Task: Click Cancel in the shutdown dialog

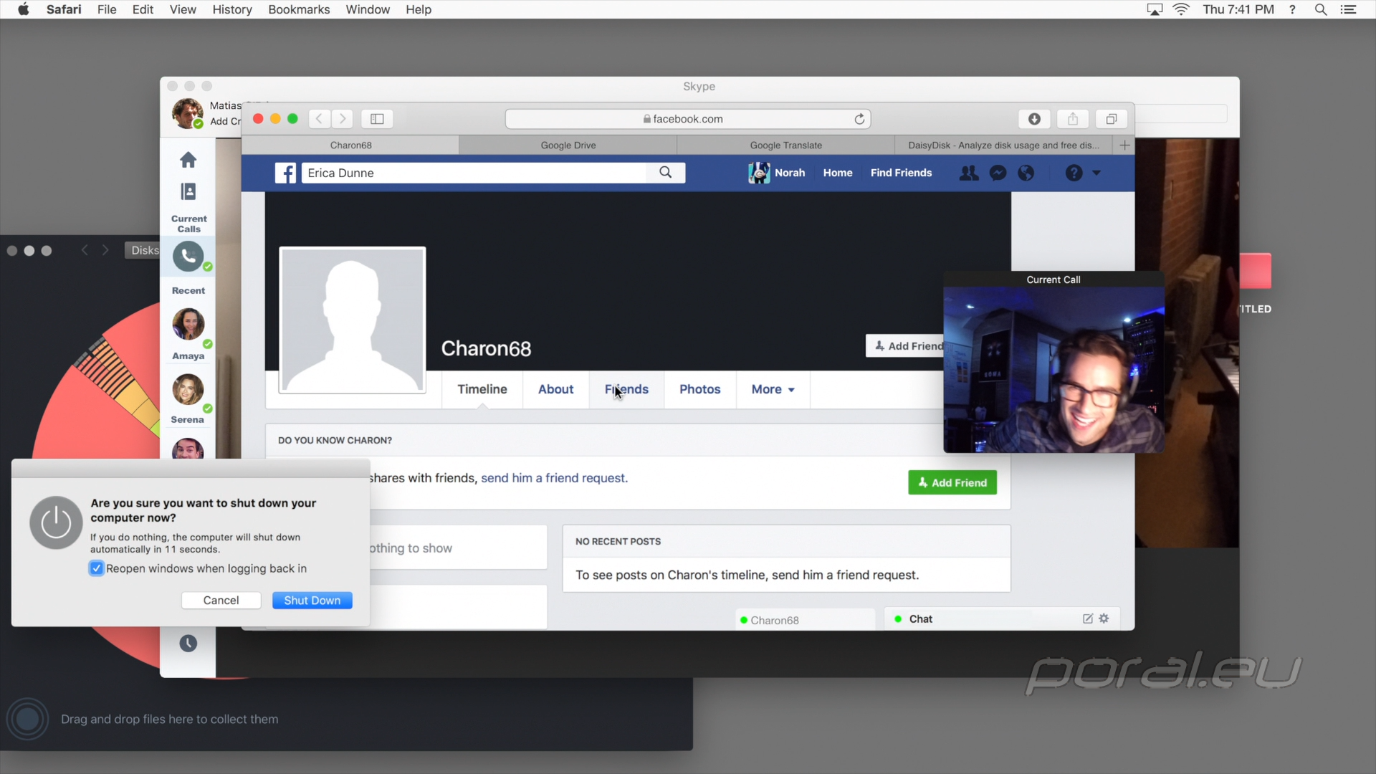Action: pos(221,601)
